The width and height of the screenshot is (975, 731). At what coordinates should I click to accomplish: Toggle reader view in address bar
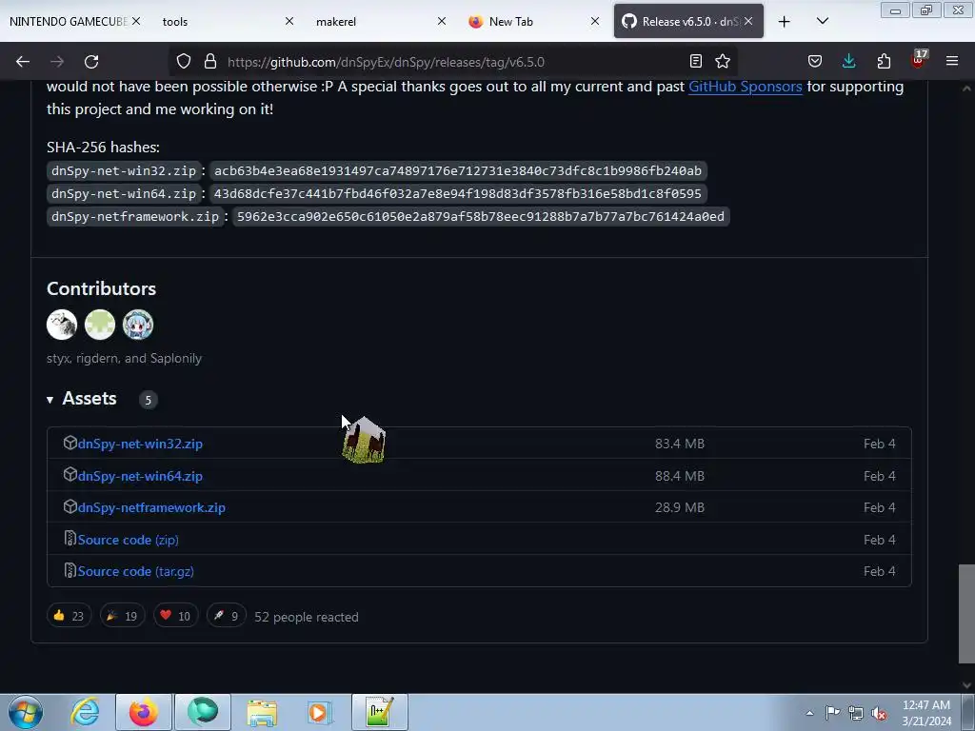pyautogui.click(x=696, y=61)
